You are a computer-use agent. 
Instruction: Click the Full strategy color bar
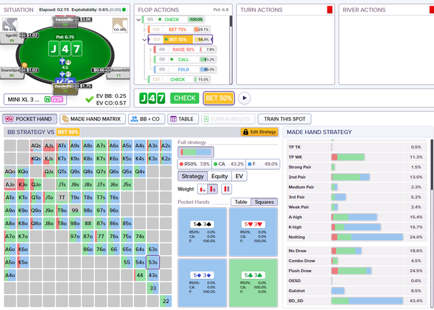pyautogui.click(x=196, y=152)
